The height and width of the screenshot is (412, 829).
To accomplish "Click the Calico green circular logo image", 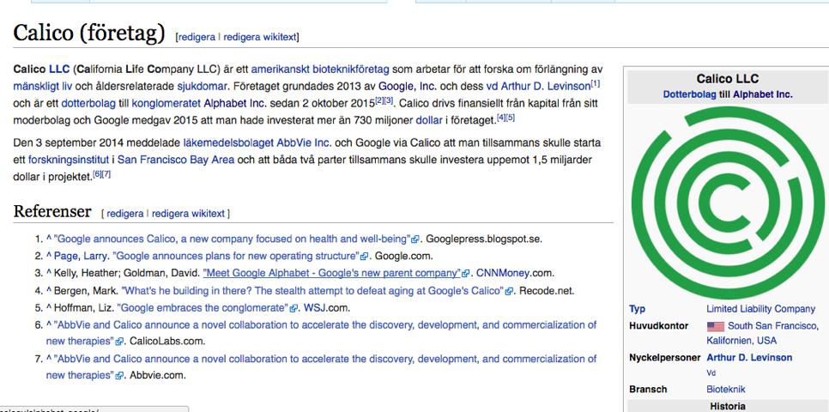I will point(728,202).
